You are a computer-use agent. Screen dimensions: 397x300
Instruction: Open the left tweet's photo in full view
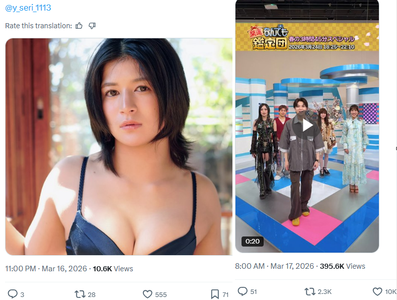pyautogui.click(x=119, y=147)
